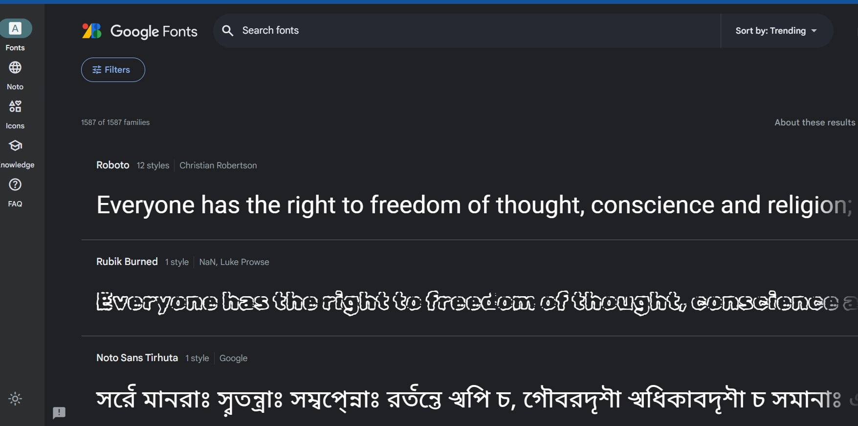Open the Noto globe icon
858x426 pixels.
pos(15,68)
